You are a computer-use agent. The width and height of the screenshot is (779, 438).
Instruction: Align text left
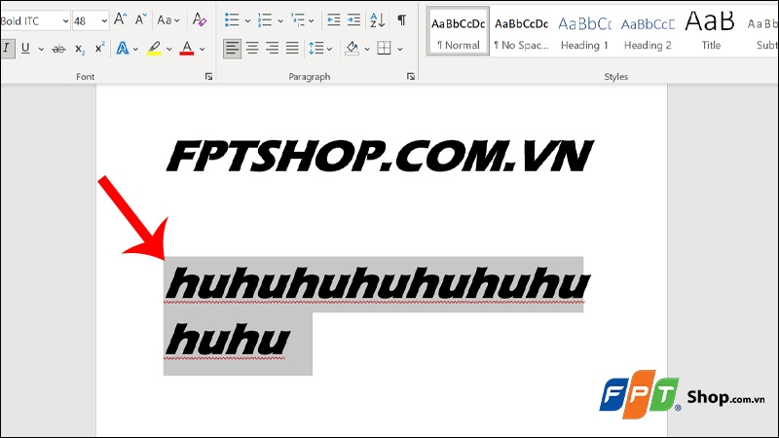[x=232, y=48]
